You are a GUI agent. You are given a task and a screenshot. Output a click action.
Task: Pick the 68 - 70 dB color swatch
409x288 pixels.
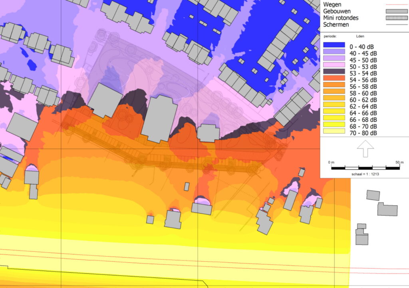coord(334,125)
